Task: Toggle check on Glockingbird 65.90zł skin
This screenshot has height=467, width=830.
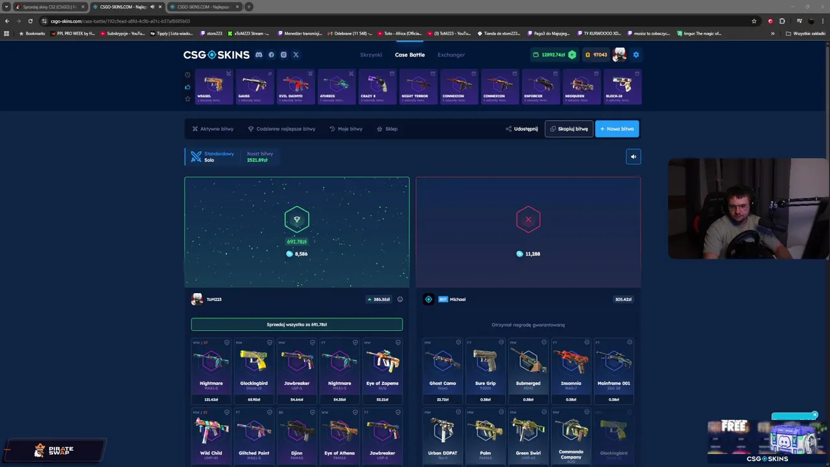Action: pos(269,342)
